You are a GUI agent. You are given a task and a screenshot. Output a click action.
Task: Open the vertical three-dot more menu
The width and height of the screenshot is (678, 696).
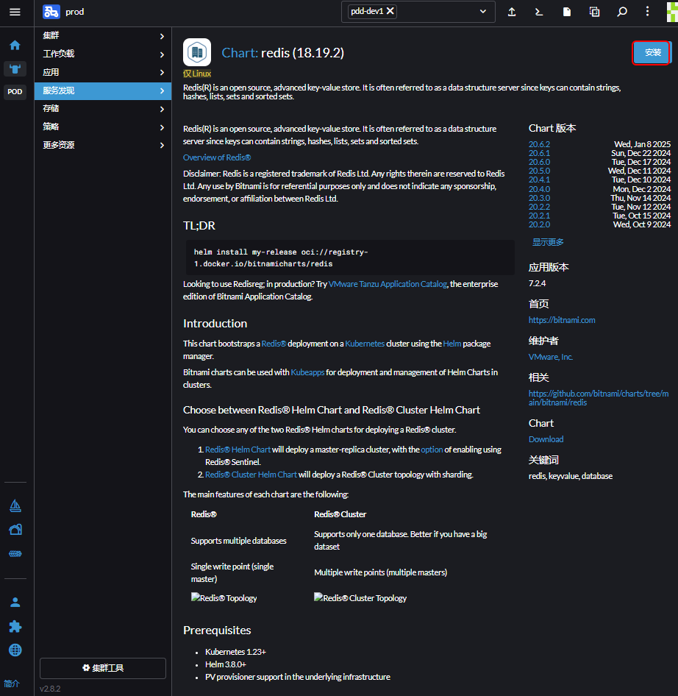[x=647, y=12]
